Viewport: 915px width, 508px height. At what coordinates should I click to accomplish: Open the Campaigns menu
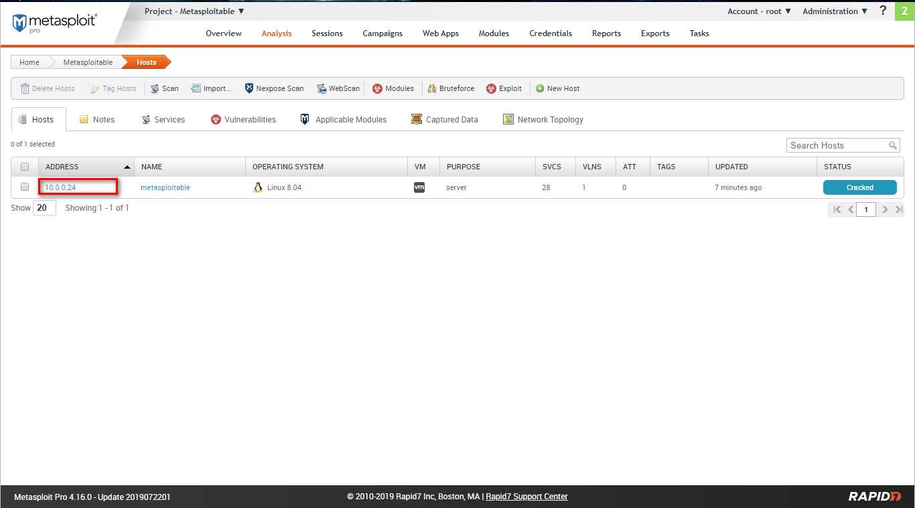(382, 33)
